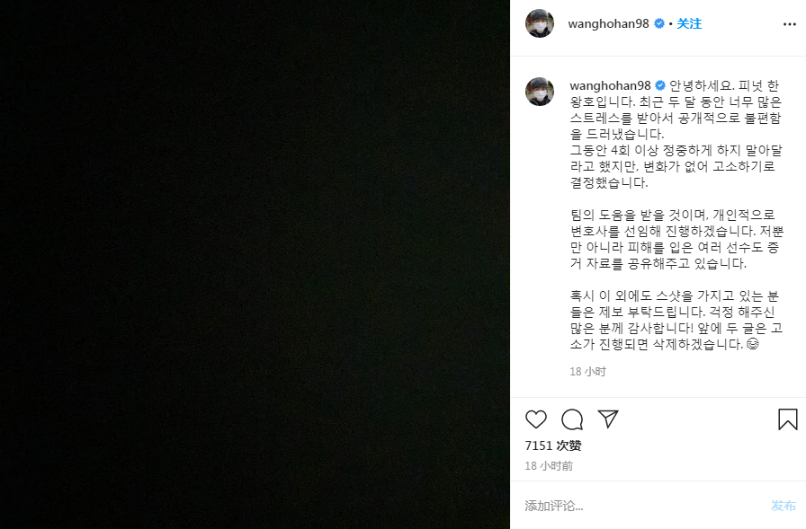This screenshot has height=529, width=806.
Task: Click the 关注 follow button
Action: click(689, 23)
